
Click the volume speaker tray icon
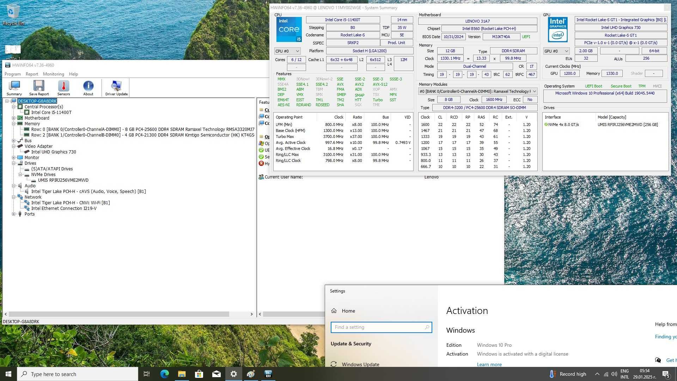pos(614,374)
